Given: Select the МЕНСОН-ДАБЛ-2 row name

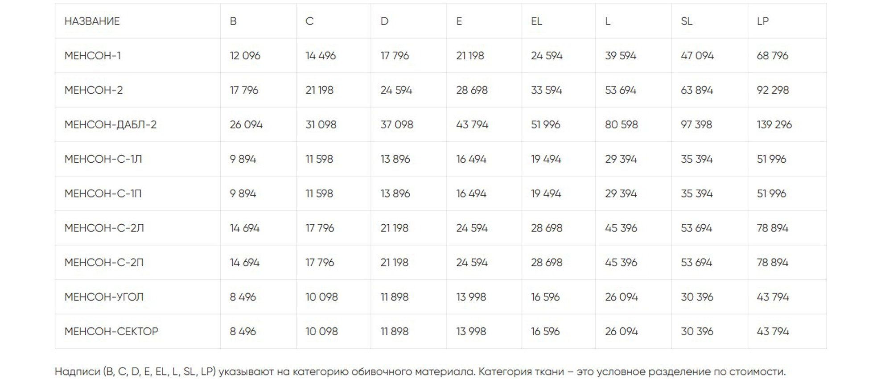Looking at the screenshot, I should pos(111,125).
